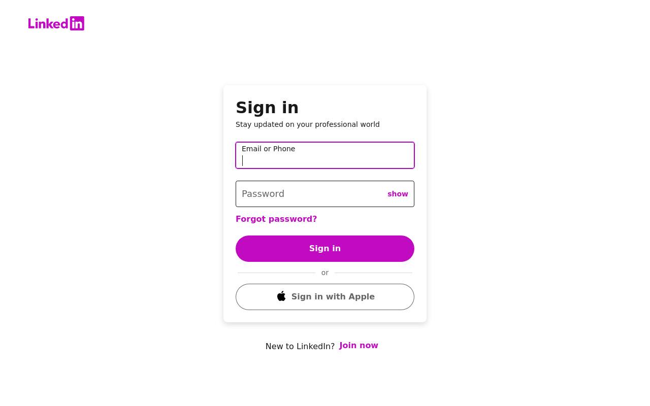
Task: Click the square "in" badge of the logo
Action: coord(77,23)
